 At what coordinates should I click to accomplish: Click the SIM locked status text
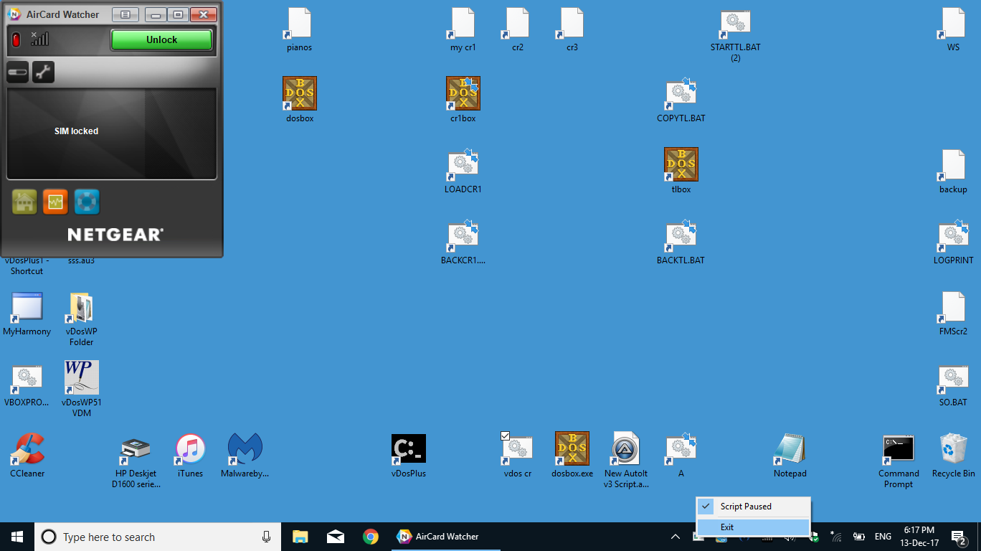click(x=76, y=131)
